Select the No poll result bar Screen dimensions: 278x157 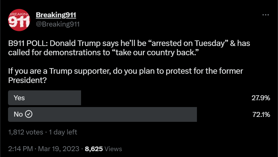point(103,114)
